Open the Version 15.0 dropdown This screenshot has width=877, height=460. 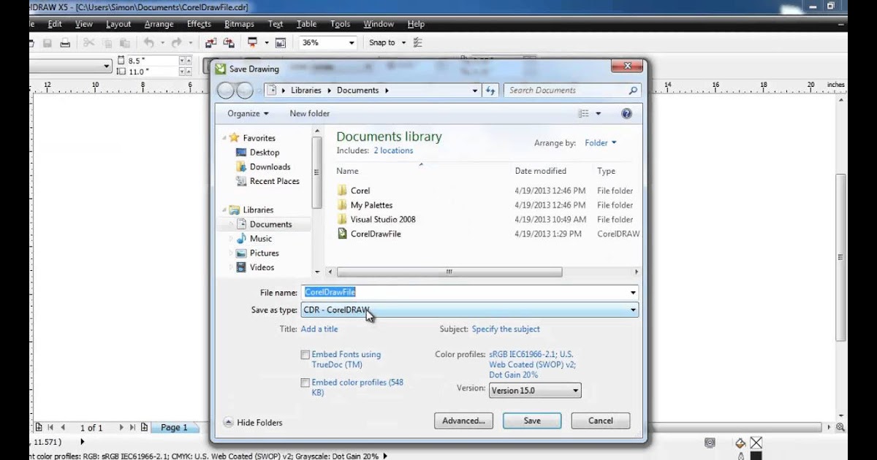click(535, 391)
